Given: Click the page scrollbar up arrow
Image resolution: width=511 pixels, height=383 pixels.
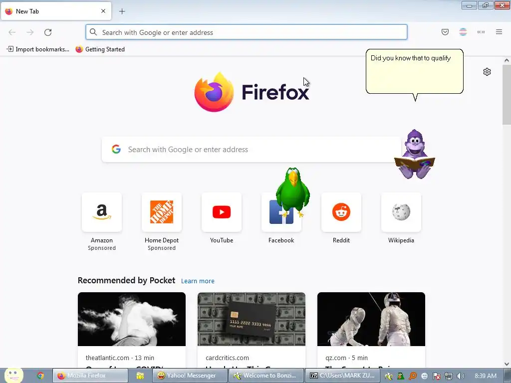Looking at the screenshot, I should pyautogui.click(x=507, y=60).
